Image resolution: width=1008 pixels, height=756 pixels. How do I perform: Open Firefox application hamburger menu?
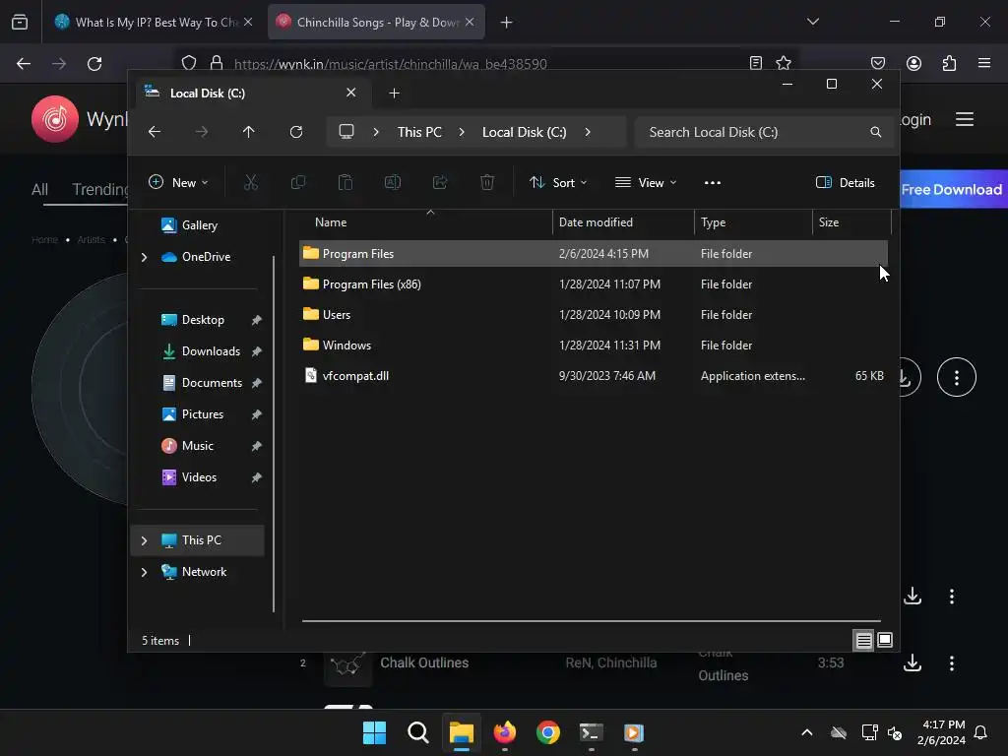pyautogui.click(x=983, y=63)
